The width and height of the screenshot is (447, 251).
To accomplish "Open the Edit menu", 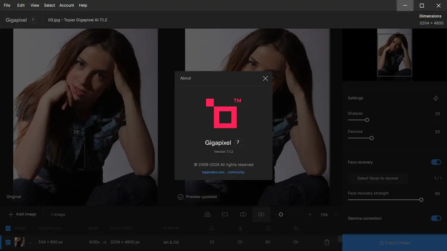I will 21,5.
